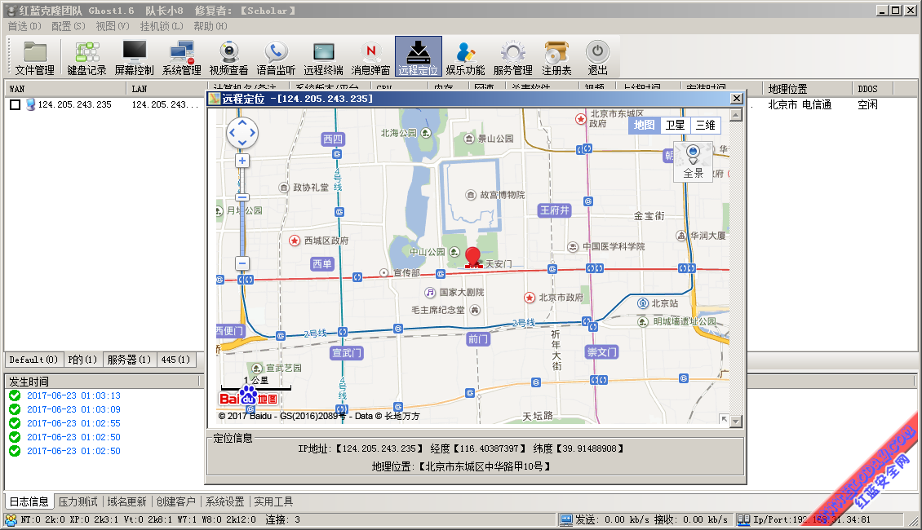This screenshot has width=922, height=530.
Task: Sort hosts by LAN column header
Action: (166, 89)
